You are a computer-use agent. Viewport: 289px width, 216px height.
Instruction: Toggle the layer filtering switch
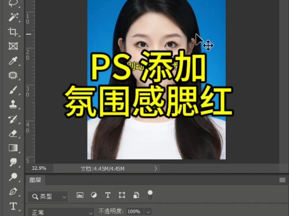(x=149, y=194)
